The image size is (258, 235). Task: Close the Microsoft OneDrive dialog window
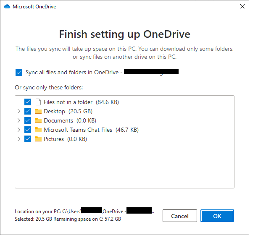(242, 7)
